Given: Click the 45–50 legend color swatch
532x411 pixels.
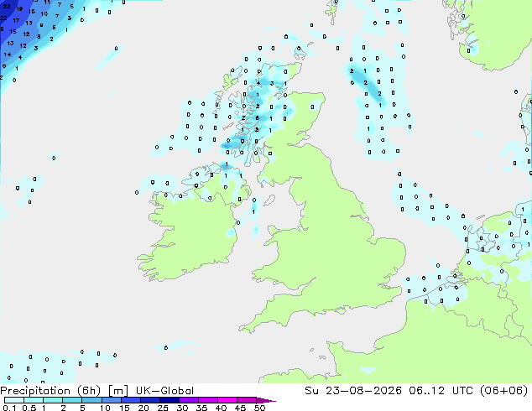Looking at the screenshot, I should pos(247,400).
